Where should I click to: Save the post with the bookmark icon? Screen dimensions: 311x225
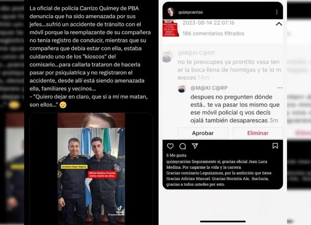click(x=275, y=146)
